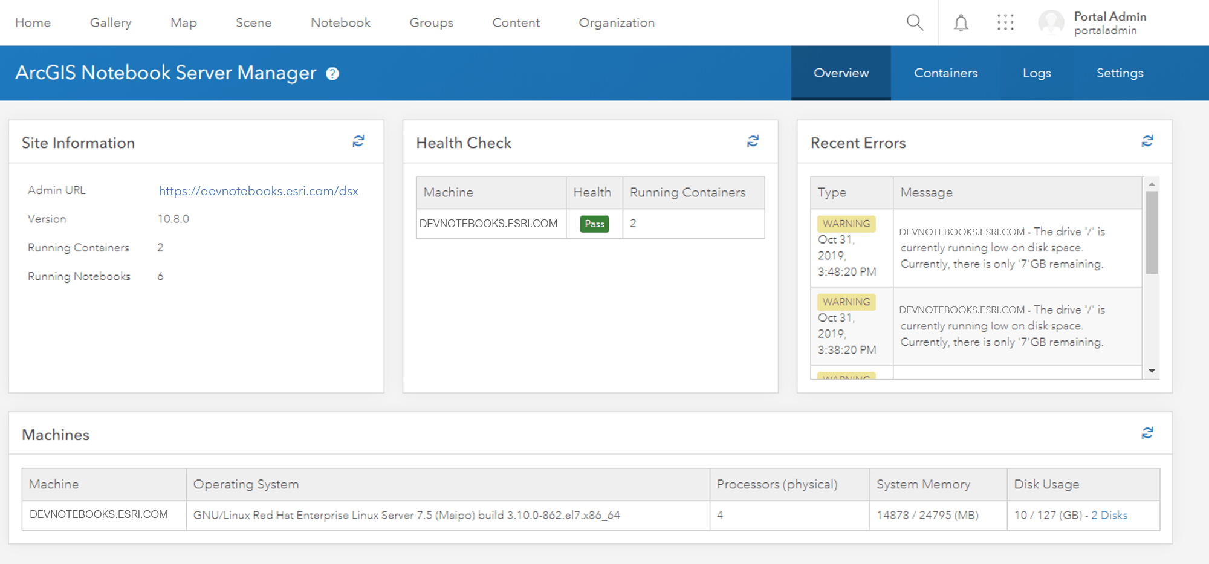This screenshot has width=1209, height=564.
Task: Refresh the Machines panel
Action: pos(1147,433)
